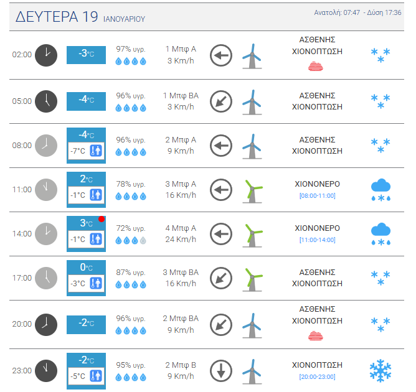Click the sleet cloud icon at 14:00
This screenshot has width=416, height=392.
[381, 233]
